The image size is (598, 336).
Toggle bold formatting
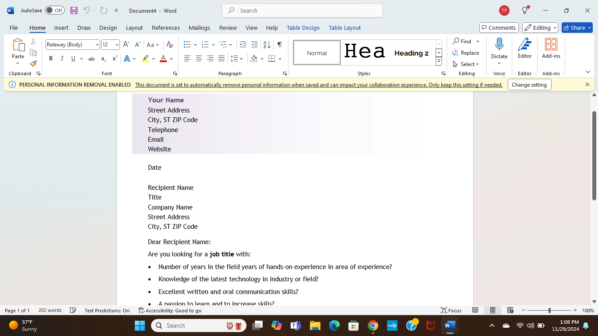click(51, 58)
